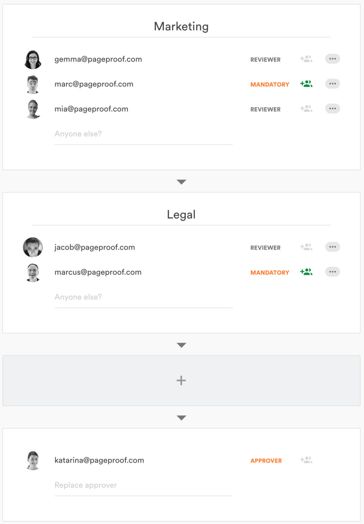Disable green inviter icon for marc

coord(306,84)
